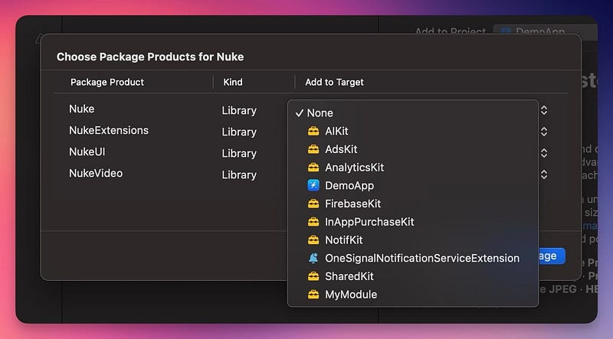This screenshot has width=613, height=339.
Task: Open the target popup arrows for Nuke
Action: tap(544, 110)
